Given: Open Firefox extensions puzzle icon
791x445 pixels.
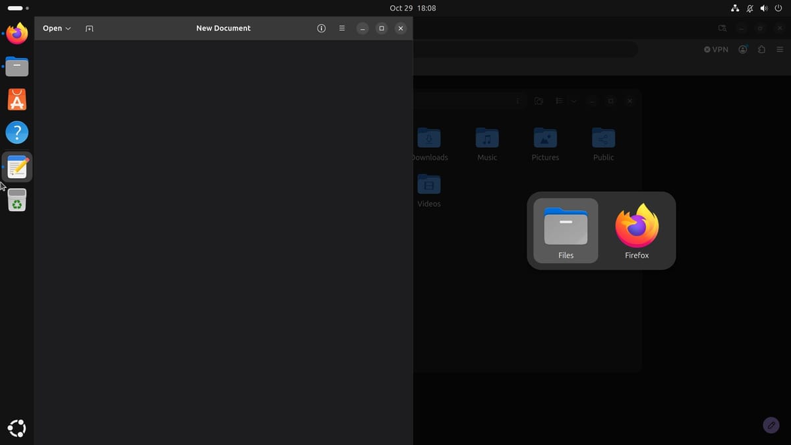Looking at the screenshot, I should point(761,49).
